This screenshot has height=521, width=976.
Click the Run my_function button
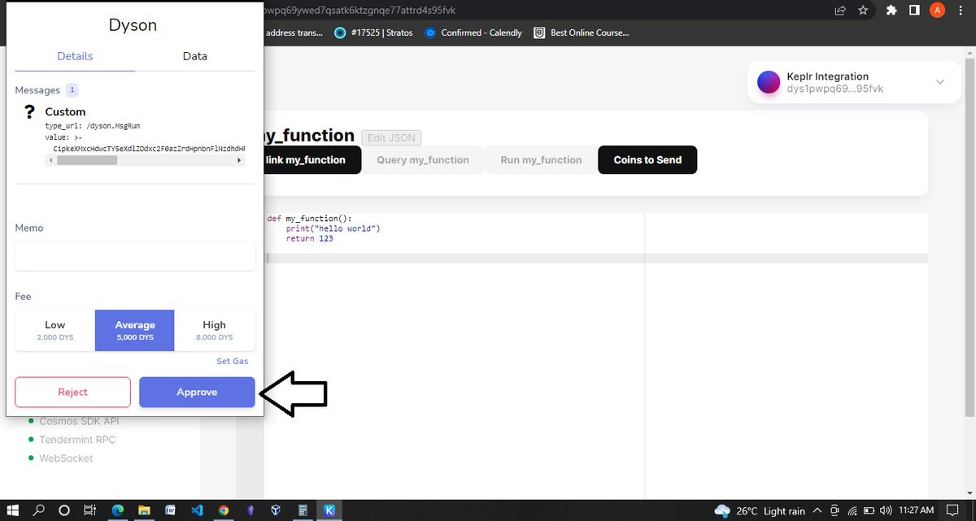[541, 160]
